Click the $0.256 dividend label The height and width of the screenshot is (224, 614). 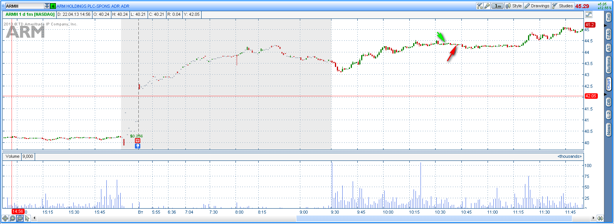coord(136,136)
